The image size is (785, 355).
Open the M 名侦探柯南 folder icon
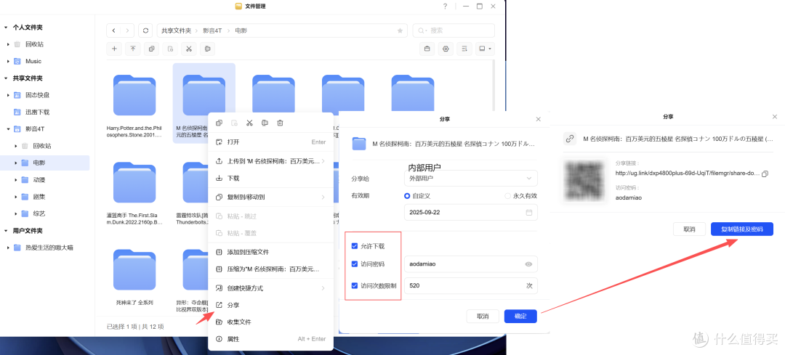click(x=204, y=95)
